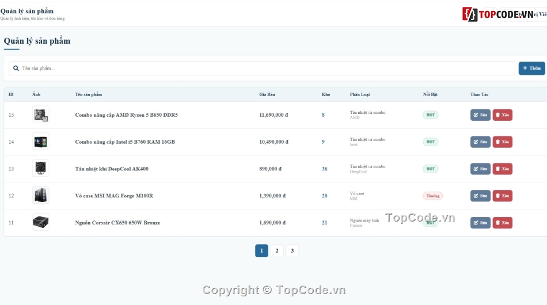
Task: Go to pagination page 1
Action: tap(261, 251)
